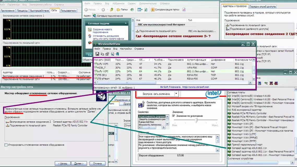Click Создание нового подключения task icon

[x=90, y=30]
